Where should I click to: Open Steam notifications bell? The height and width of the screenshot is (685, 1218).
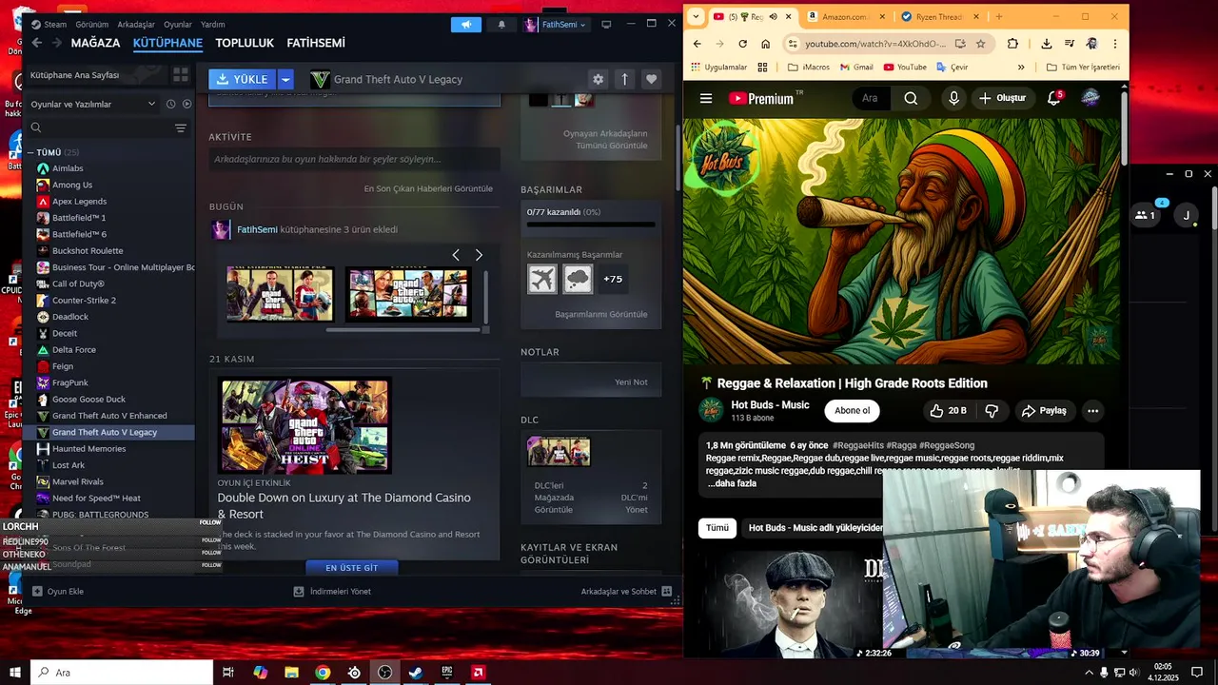(x=501, y=25)
